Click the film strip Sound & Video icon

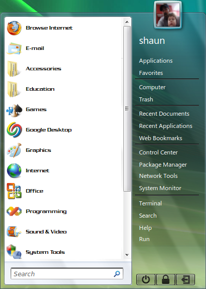coord(14,232)
